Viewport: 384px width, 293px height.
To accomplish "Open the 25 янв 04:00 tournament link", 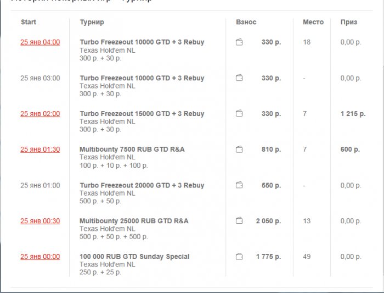I will (40, 42).
